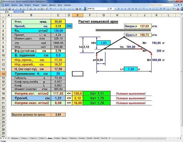Click the Percent style icon
This screenshot has height=142, width=183.
click(146, 9)
